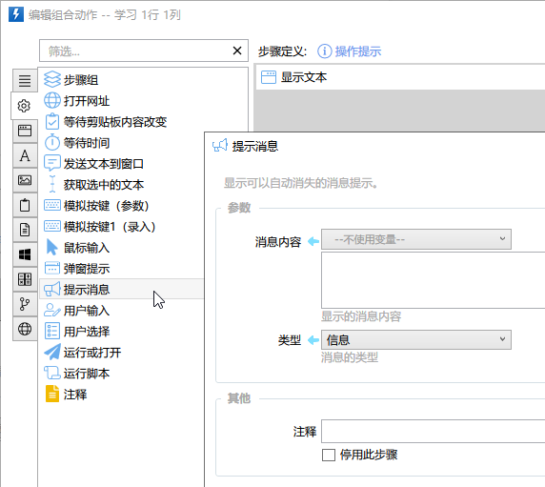
Task: Select the globe network category icon
Action: [25, 329]
